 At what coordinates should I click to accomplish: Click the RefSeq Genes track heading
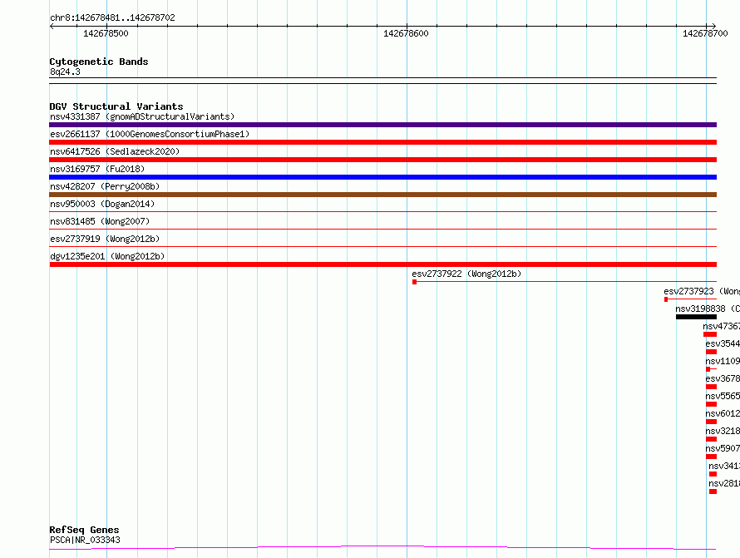click(84, 530)
